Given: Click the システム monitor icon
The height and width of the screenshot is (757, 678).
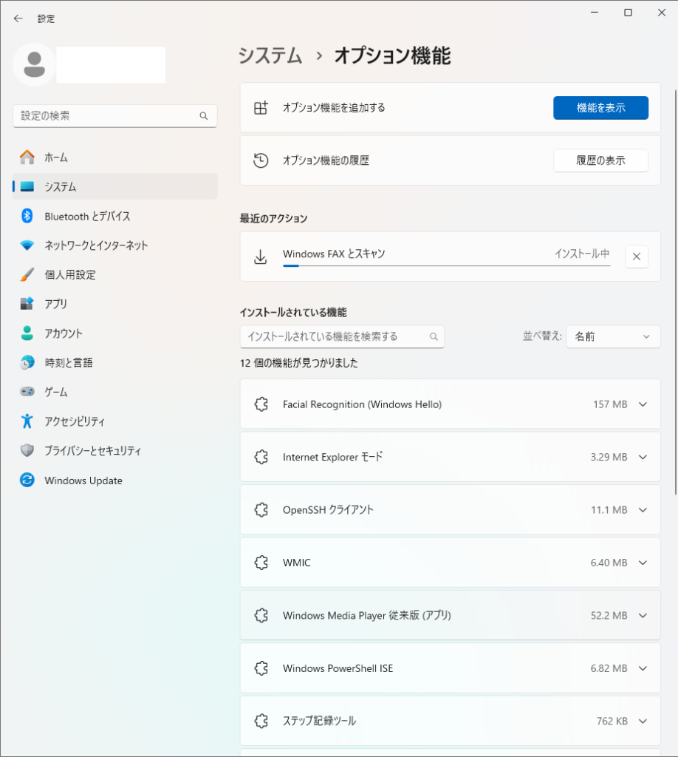Looking at the screenshot, I should tap(27, 187).
